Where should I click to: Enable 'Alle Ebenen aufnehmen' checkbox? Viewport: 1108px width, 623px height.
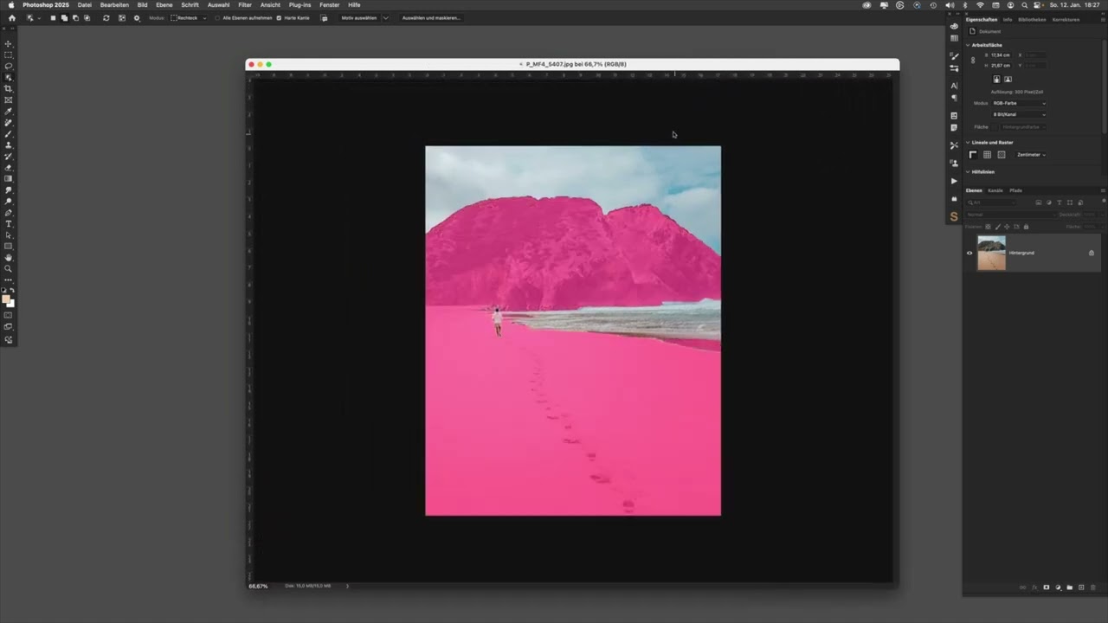tap(217, 17)
